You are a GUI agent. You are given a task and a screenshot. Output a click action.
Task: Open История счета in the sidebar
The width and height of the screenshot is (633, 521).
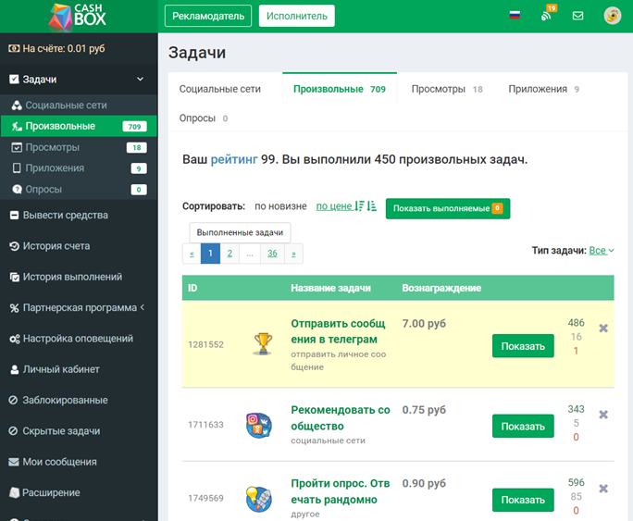tap(79, 246)
